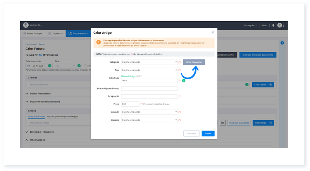This screenshot has width=310, height=171.
Task: Open the Unidade dropdown
Action: (x=149, y=112)
